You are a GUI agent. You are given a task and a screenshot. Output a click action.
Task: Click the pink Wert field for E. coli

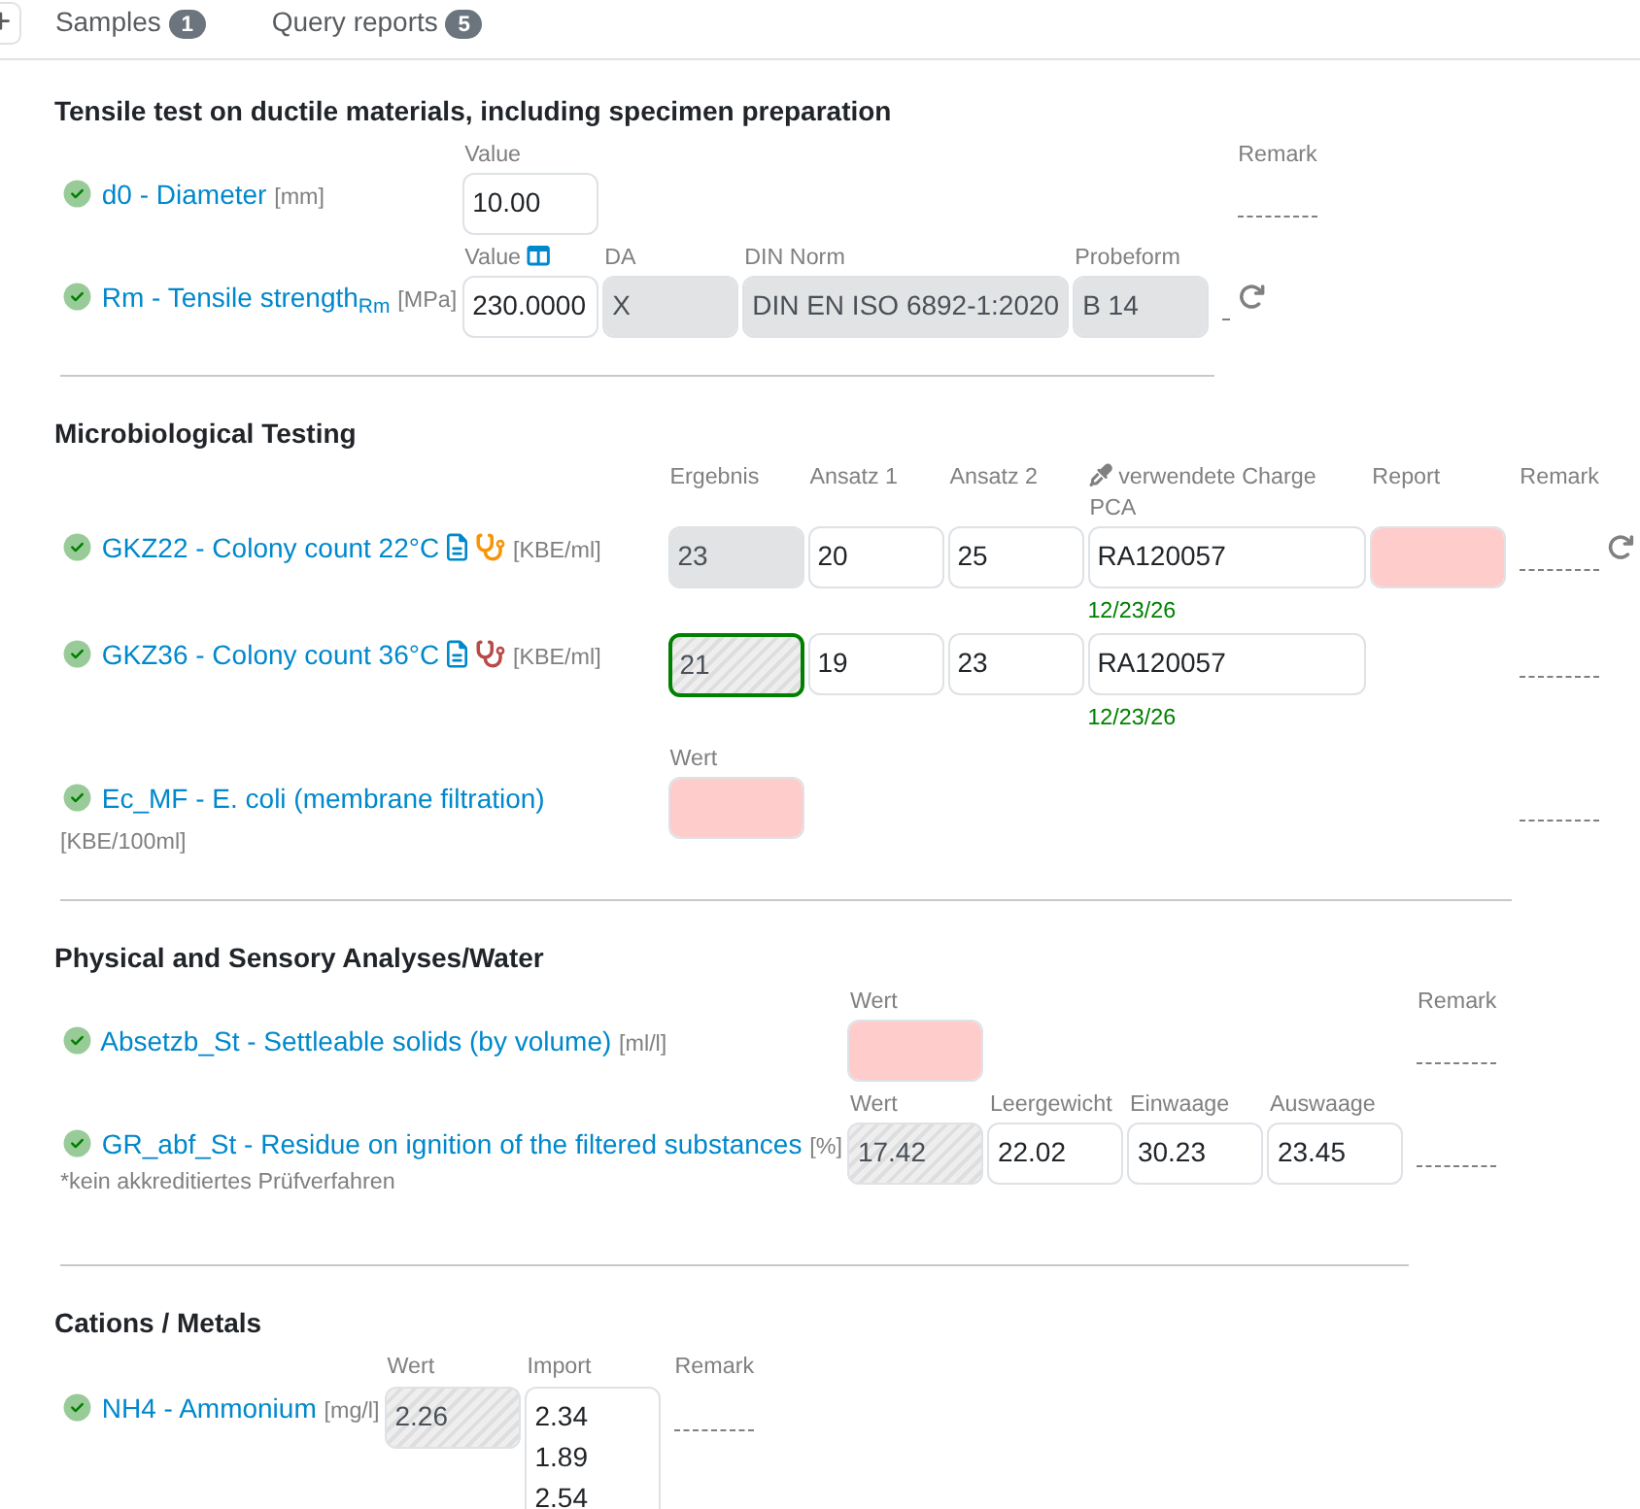pyautogui.click(x=736, y=808)
